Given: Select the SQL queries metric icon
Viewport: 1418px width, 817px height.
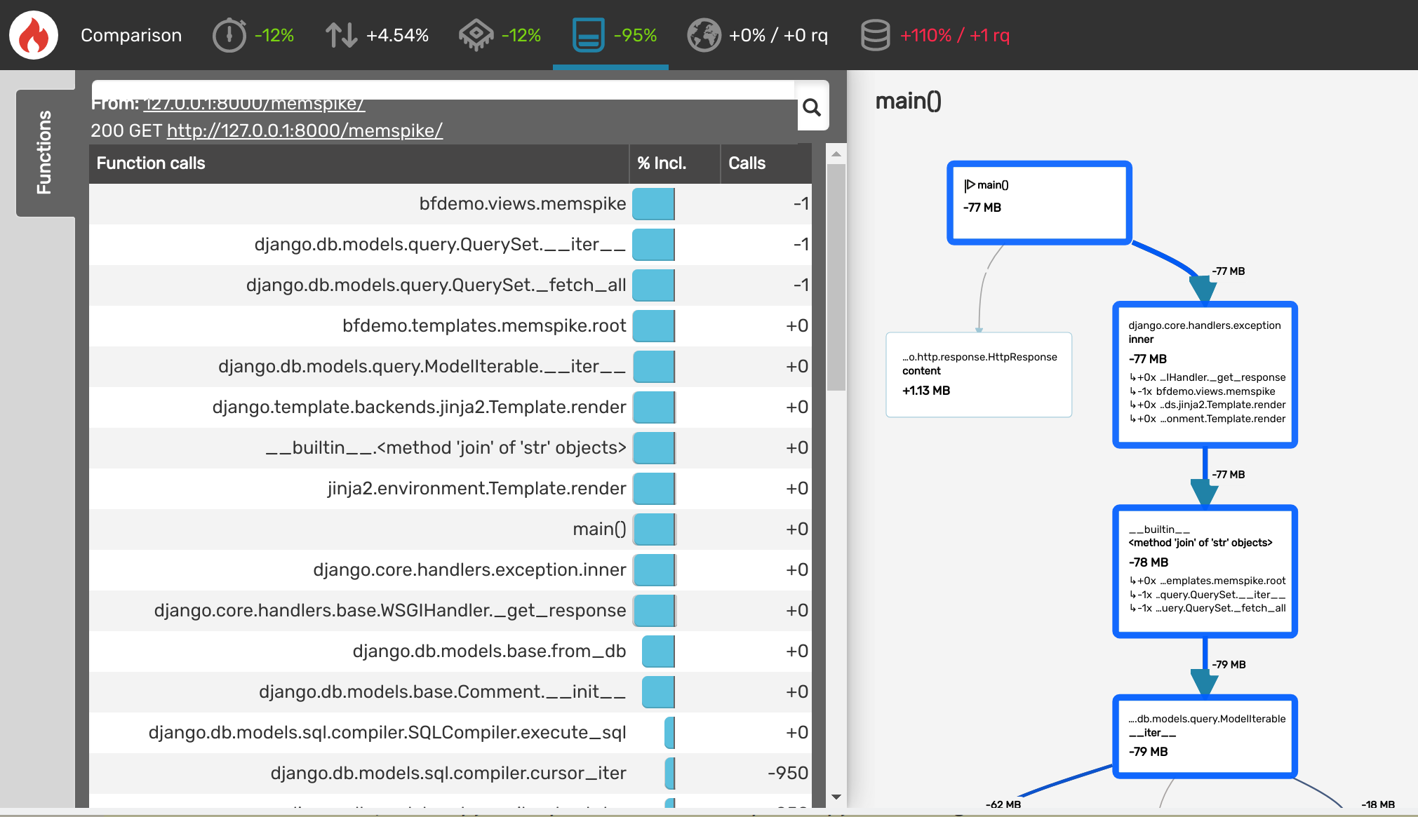Looking at the screenshot, I should coord(875,34).
